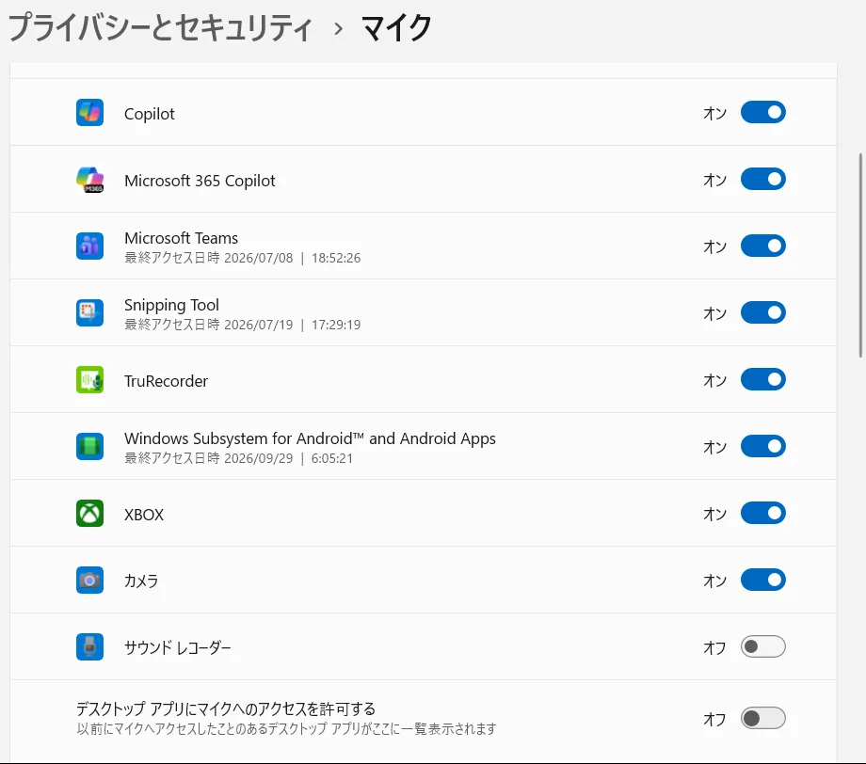Click the vertical scrollbar thumb

coord(860,256)
